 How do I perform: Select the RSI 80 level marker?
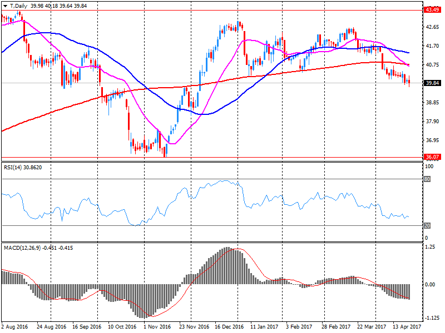click(x=427, y=179)
